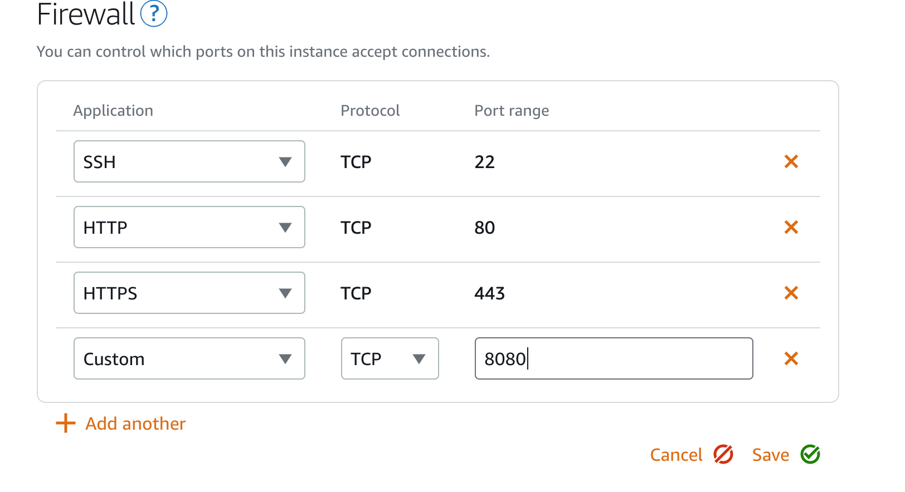The image size is (905, 492).
Task: Open the Custom application dropdown
Action: (189, 358)
